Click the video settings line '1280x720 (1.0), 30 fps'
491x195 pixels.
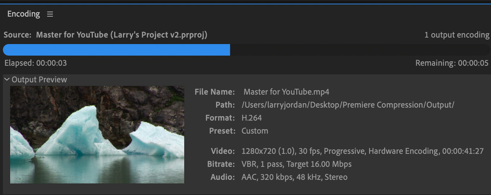click(x=363, y=151)
